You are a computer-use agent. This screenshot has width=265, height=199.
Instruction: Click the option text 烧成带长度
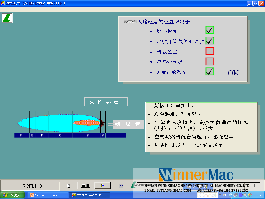pyautogui.click(x=170, y=62)
